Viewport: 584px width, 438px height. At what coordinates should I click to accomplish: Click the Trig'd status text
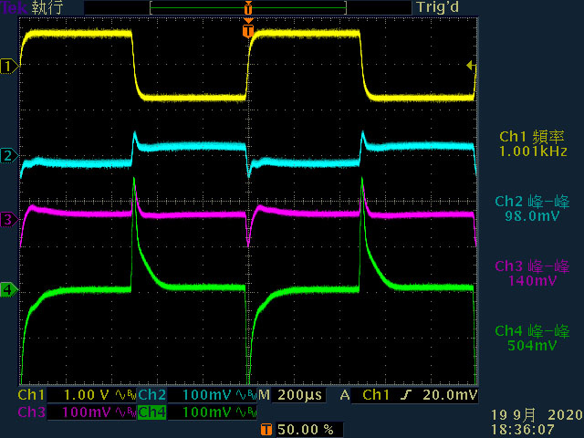(438, 7)
